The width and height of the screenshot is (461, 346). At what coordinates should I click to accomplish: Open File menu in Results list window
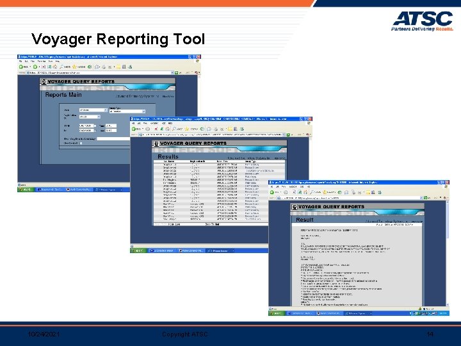(133, 123)
